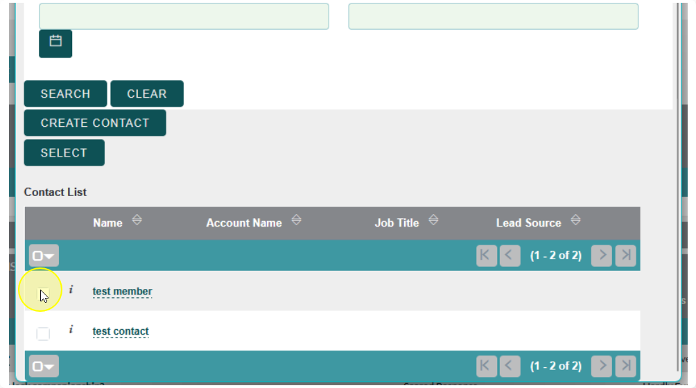Open bottom bulk select dropdown
Viewport: 696px width, 388px height.
44,367
